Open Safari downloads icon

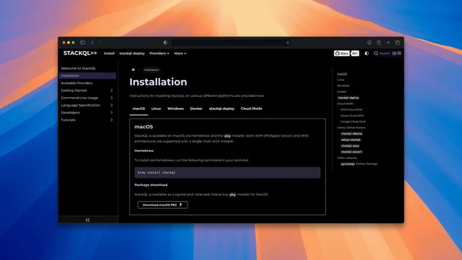coord(369,42)
